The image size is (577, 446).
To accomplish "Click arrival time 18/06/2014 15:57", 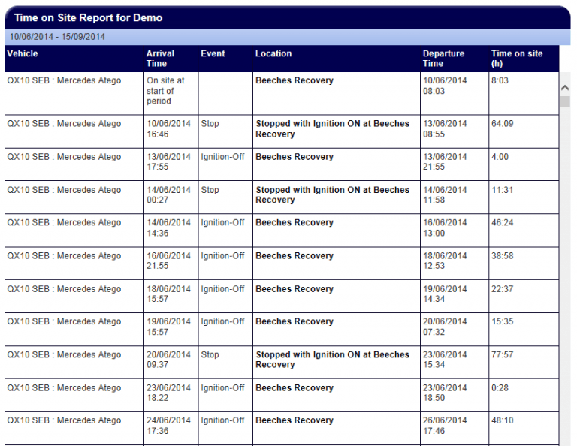I will coord(168,294).
